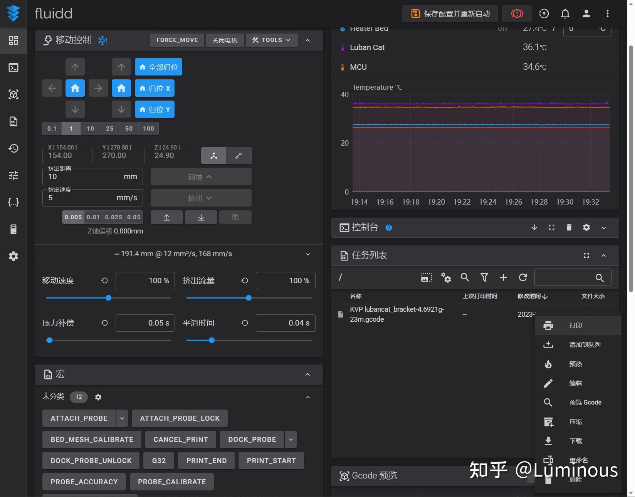Select the 0.025 Z offset step
Viewport: 635px width, 497px height.
coord(114,217)
